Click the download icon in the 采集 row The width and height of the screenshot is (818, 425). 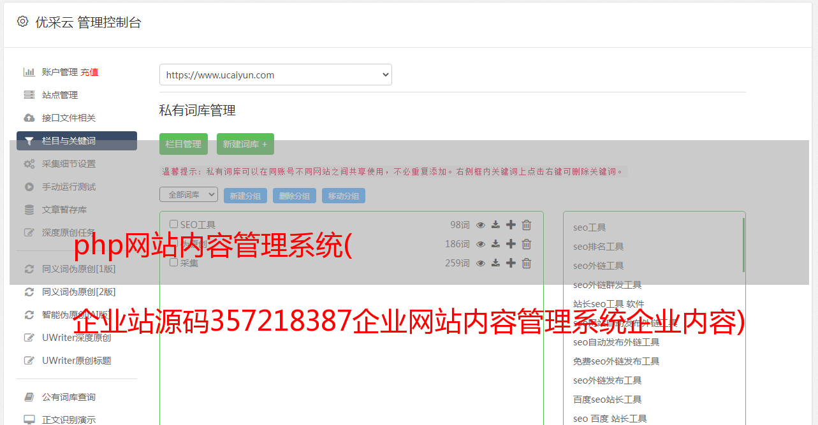point(495,263)
